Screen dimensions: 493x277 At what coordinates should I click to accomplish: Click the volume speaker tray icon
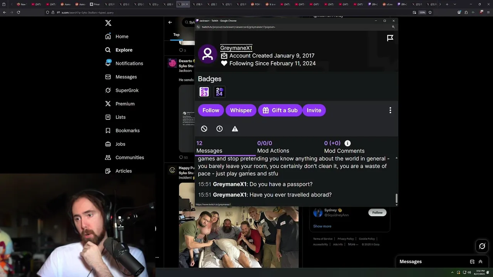[469, 272]
